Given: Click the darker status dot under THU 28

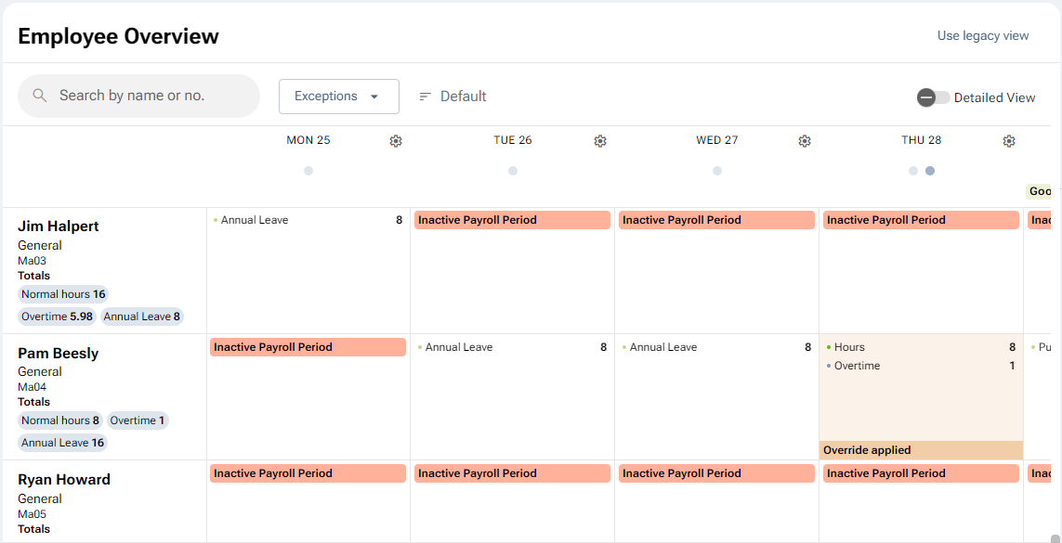Looking at the screenshot, I should click(x=930, y=171).
